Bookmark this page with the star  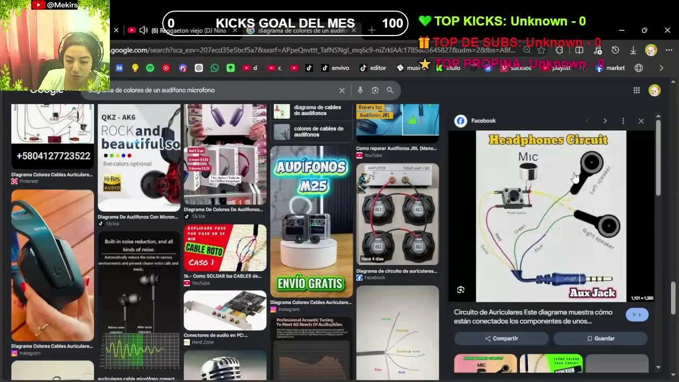pos(541,50)
